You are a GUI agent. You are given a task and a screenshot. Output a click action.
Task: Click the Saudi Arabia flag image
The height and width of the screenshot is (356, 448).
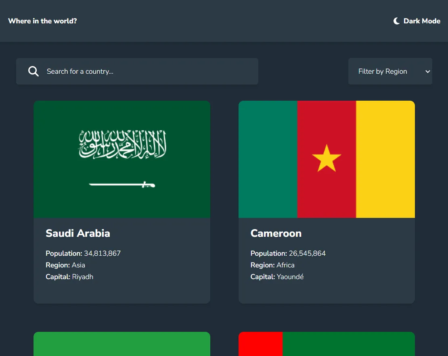click(x=122, y=159)
